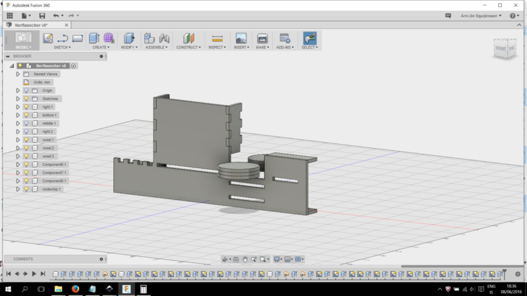Show the middle:1 component

click(26, 124)
